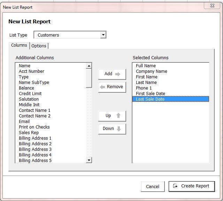Click the Cancel button
The height and width of the screenshot is (201, 223).
153,186
